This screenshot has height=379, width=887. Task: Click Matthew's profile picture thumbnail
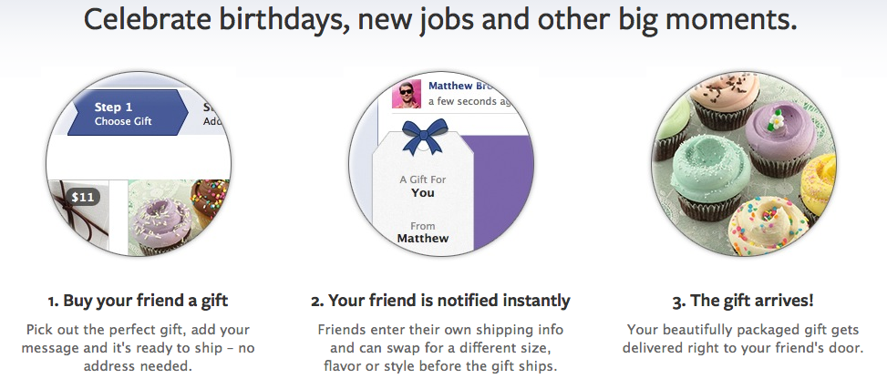click(407, 94)
